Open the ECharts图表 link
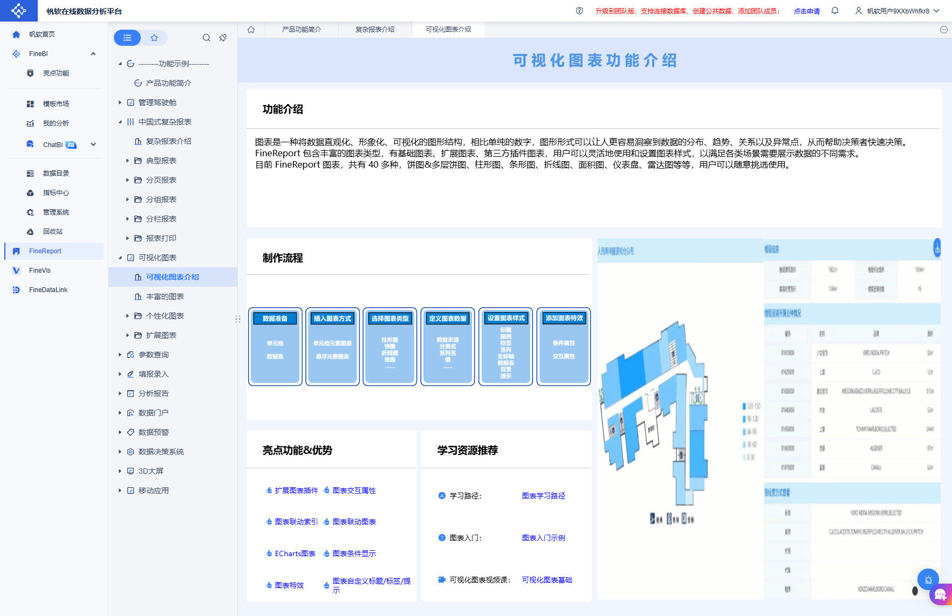The width and height of the screenshot is (952, 616). point(295,553)
